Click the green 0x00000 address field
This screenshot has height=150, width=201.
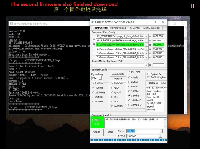click(x=158, y=45)
